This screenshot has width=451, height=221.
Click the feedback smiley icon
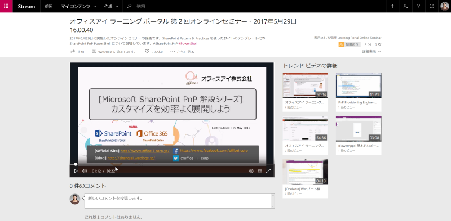[431, 6]
